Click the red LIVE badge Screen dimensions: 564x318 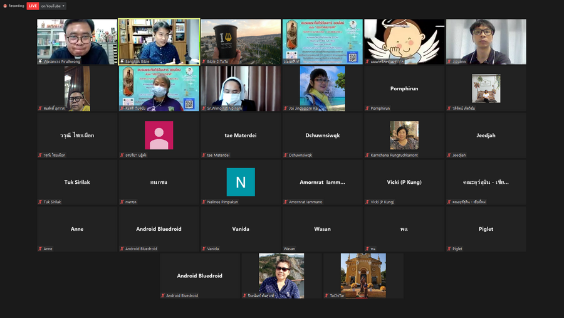(33, 6)
